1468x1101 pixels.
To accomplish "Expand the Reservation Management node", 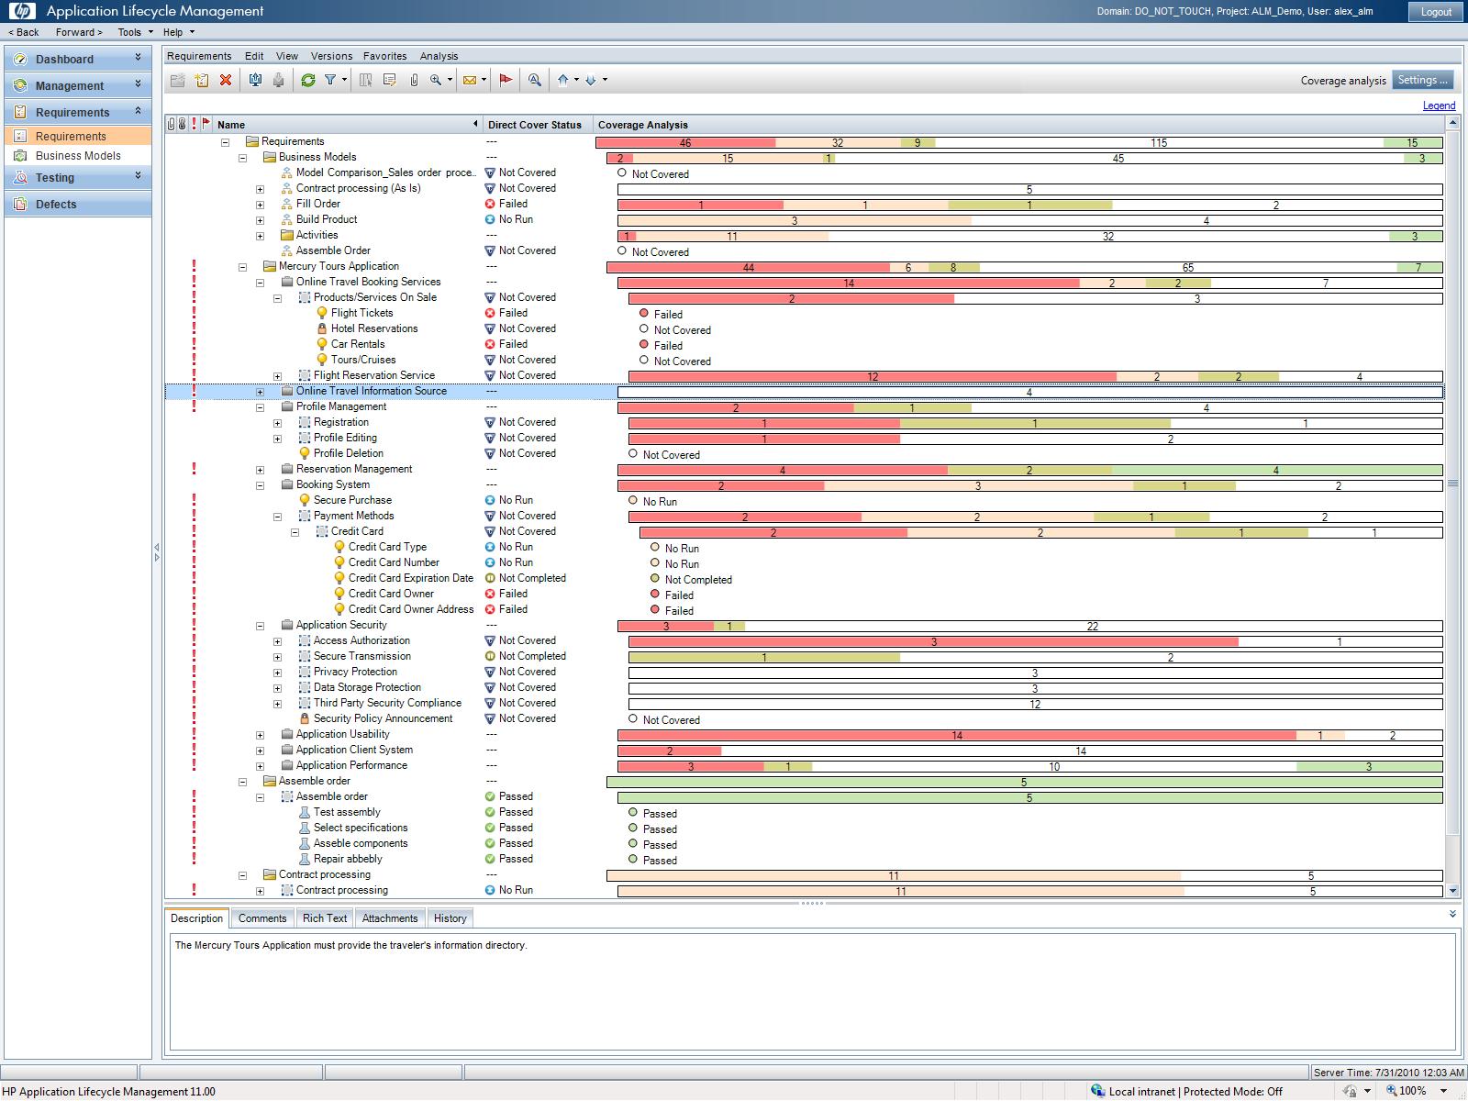I will coord(260,470).
